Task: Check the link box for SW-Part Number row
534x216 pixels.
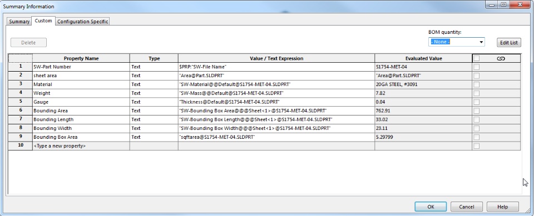Action: 477,67
